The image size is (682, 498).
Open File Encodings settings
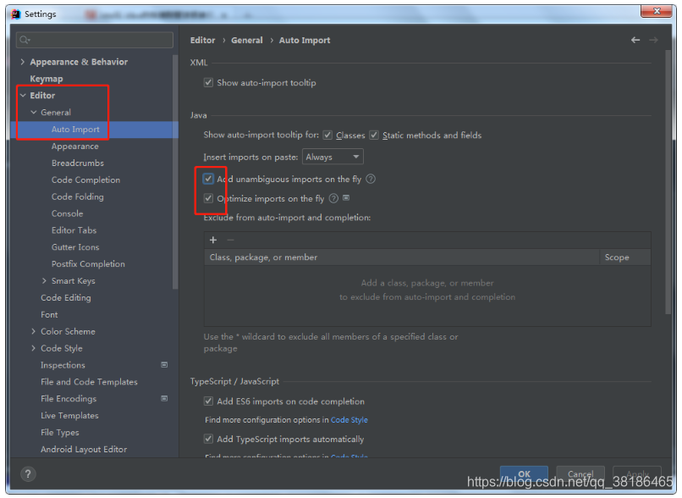tap(69, 399)
